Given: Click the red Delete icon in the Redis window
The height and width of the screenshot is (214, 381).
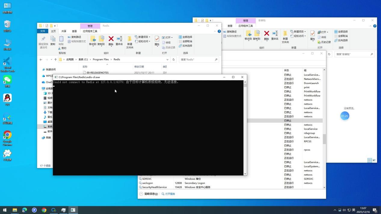Looking at the screenshot, I should click(111, 40).
